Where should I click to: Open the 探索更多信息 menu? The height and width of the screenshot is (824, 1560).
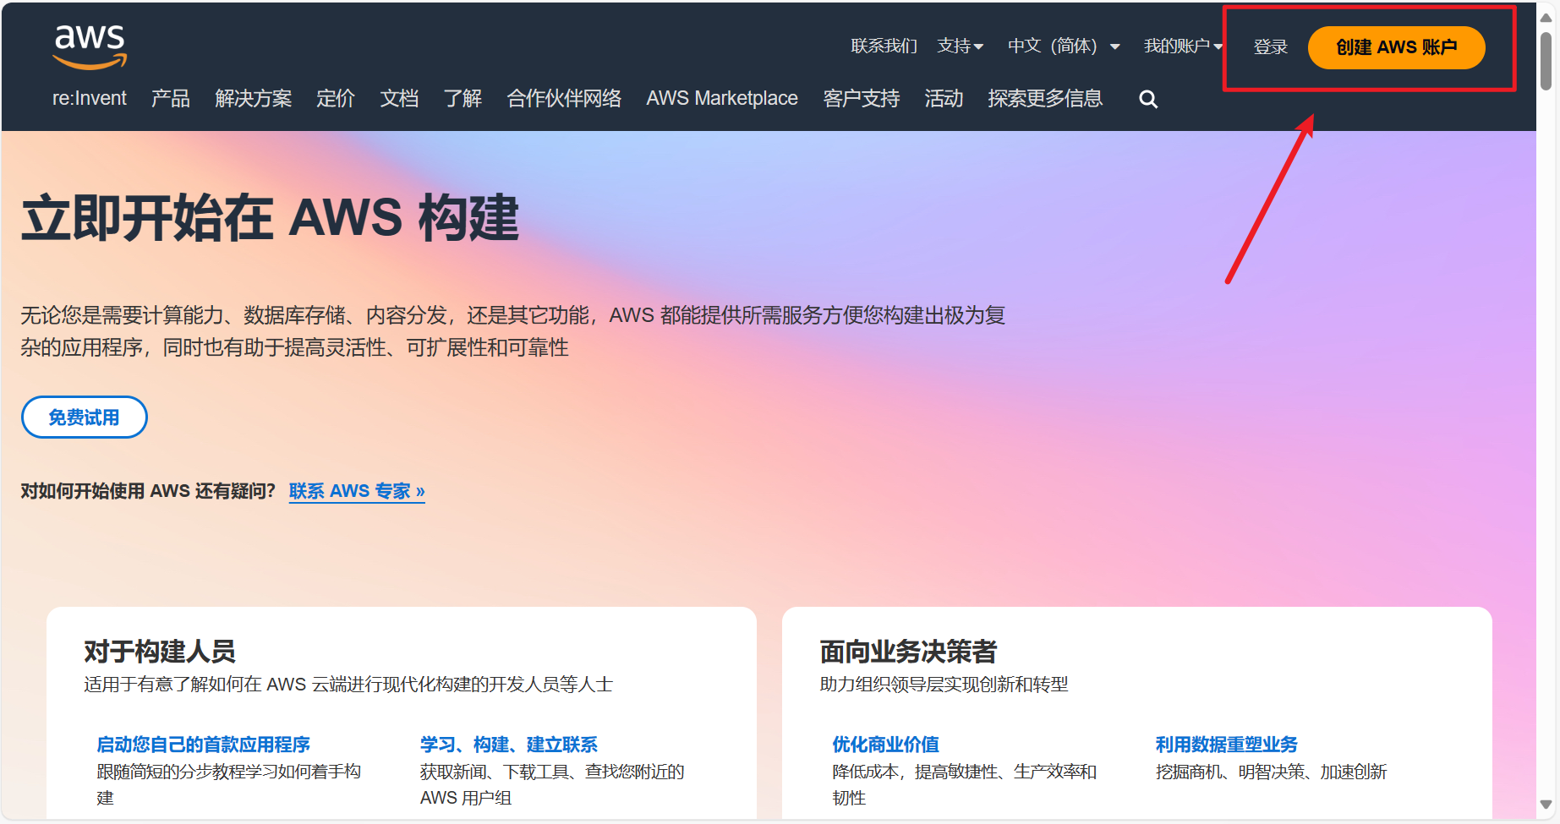tap(1045, 98)
